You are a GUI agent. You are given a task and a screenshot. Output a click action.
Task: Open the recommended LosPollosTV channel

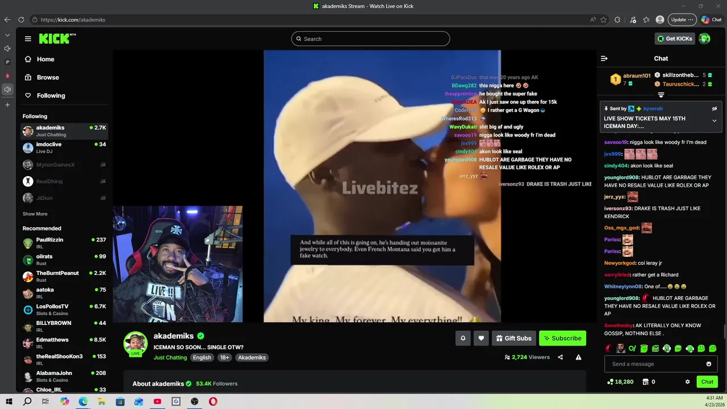point(64,310)
